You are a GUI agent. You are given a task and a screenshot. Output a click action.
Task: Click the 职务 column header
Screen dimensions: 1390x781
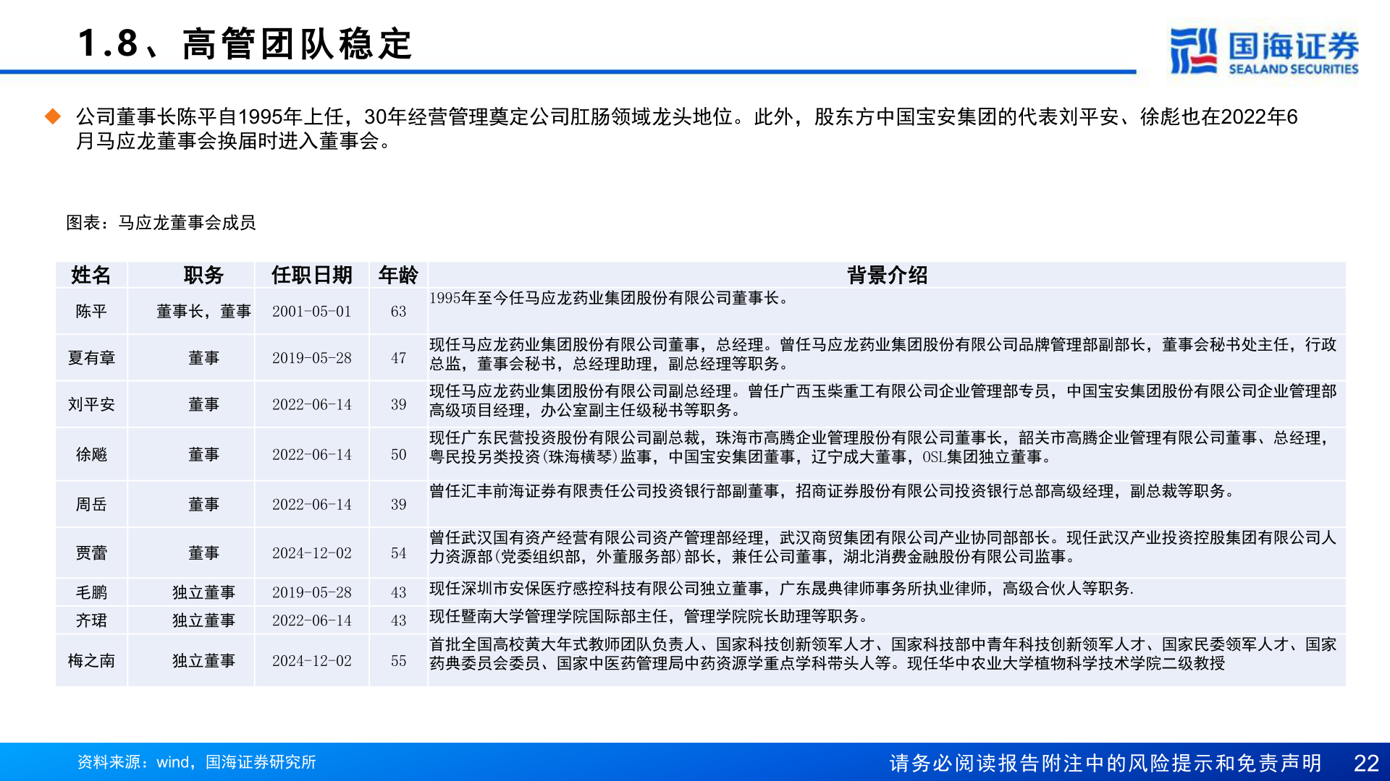[x=203, y=275]
